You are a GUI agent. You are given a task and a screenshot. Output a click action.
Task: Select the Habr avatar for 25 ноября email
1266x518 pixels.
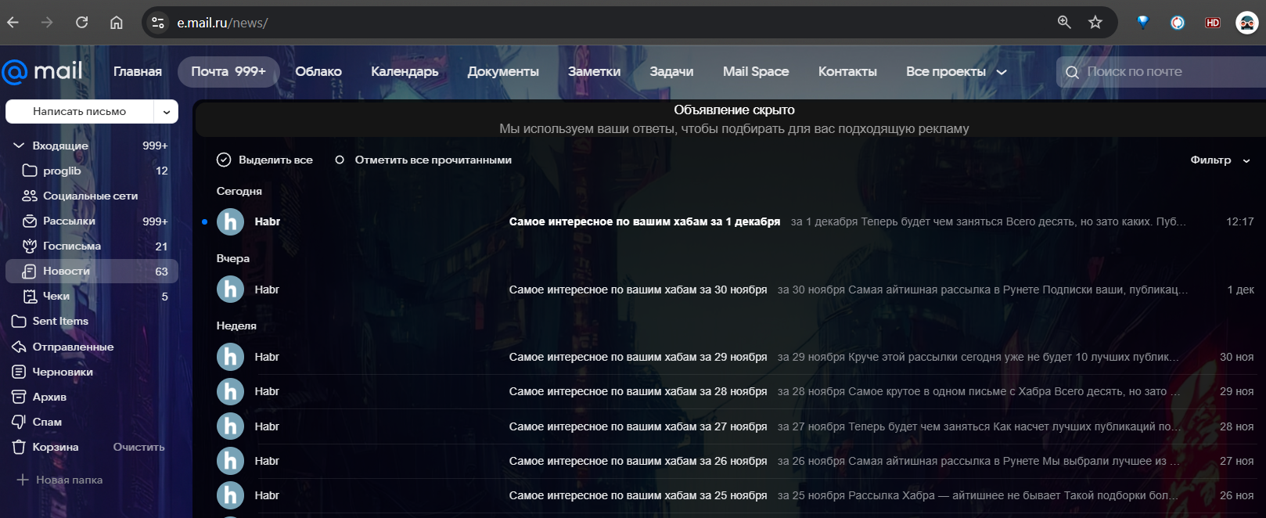pos(230,495)
